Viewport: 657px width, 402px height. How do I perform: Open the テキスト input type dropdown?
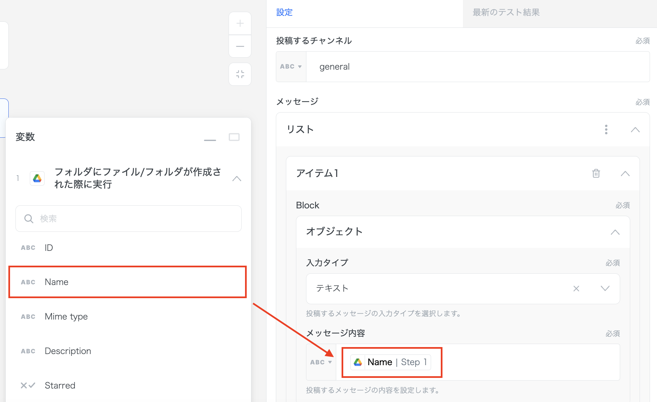coord(605,288)
